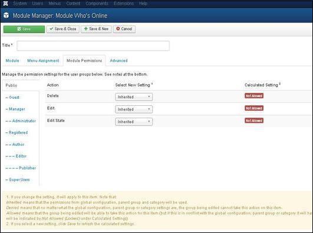The image size is (313, 233).
Task: Open the Edit State permission dropdown
Action: (x=134, y=122)
